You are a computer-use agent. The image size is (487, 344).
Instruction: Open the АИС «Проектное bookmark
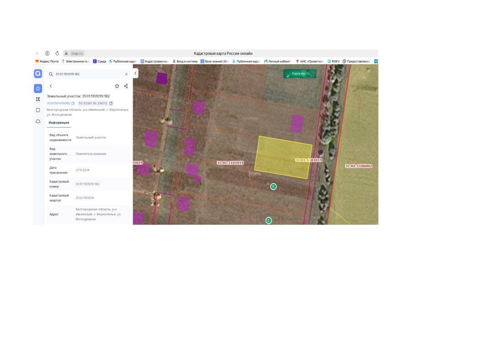click(x=309, y=62)
